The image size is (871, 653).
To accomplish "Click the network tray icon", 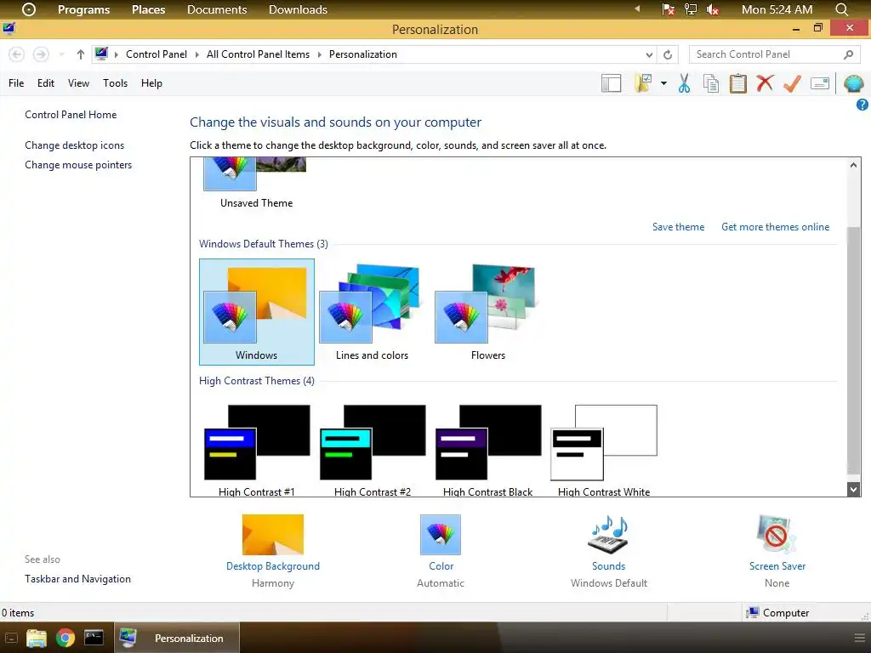I will (x=691, y=9).
